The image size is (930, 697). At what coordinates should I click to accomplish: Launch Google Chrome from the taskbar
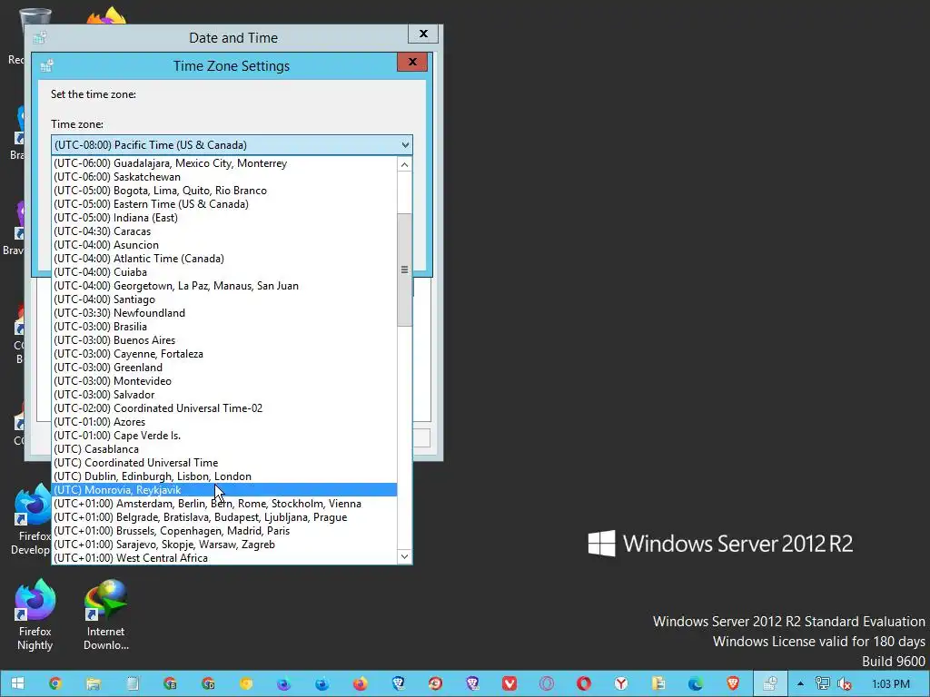55,683
